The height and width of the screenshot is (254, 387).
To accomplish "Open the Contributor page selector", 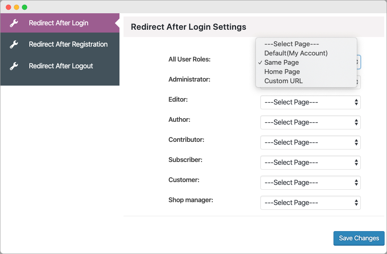I will pyautogui.click(x=310, y=142).
